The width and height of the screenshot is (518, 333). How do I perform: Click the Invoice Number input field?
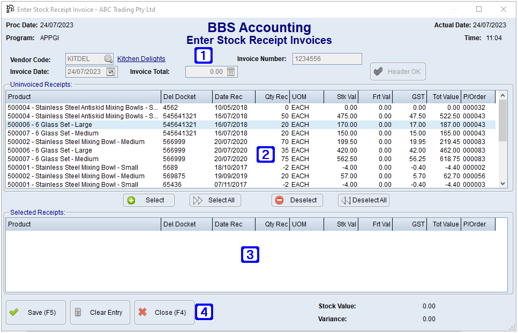pos(327,59)
